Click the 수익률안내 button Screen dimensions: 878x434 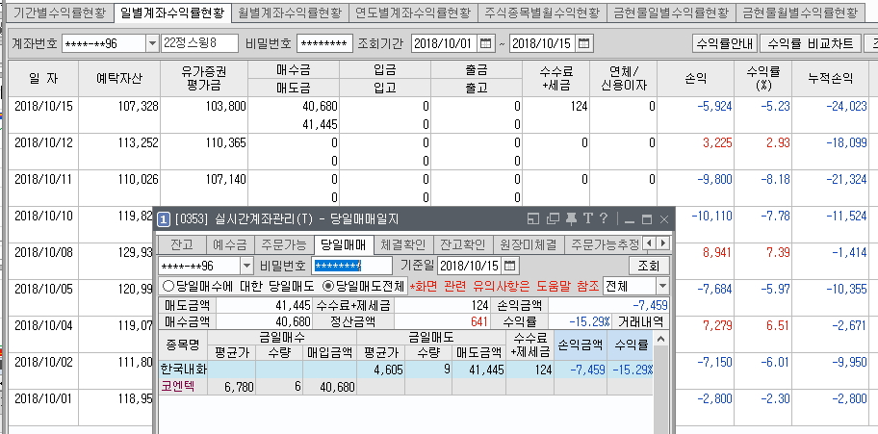pyautogui.click(x=723, y=44)
